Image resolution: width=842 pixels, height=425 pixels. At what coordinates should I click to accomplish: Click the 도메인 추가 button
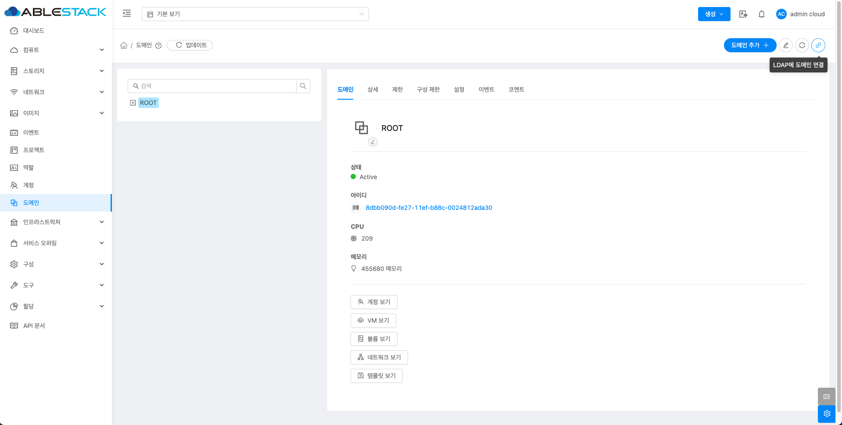tap(749, 45)
